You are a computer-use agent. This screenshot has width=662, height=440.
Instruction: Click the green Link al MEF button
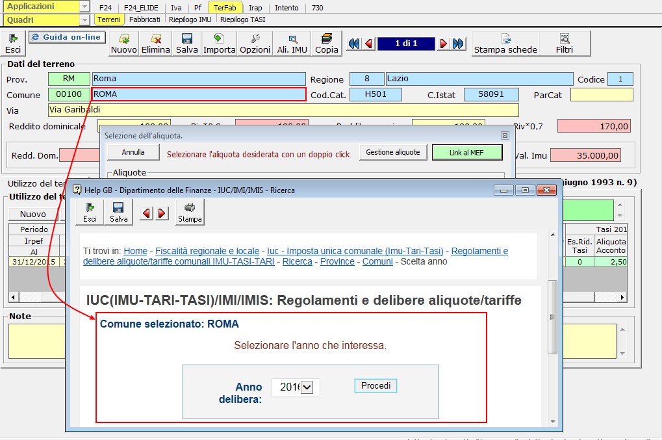pos(466,153)
